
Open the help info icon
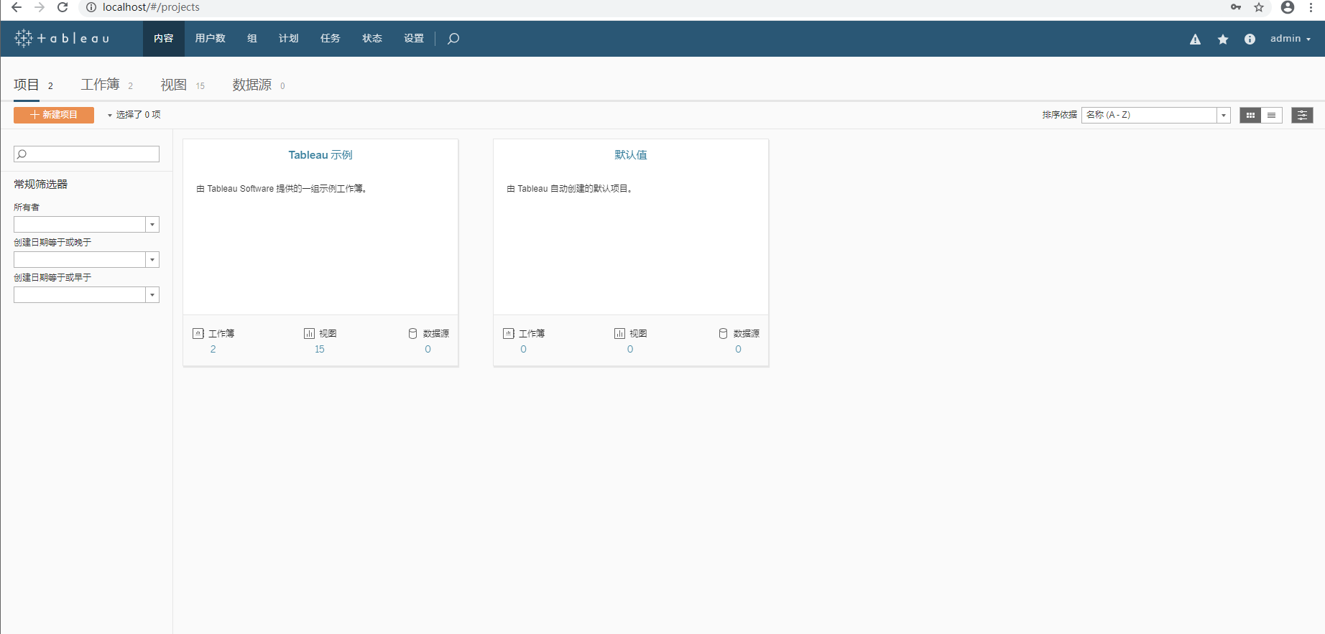[x=1250, y=39]
